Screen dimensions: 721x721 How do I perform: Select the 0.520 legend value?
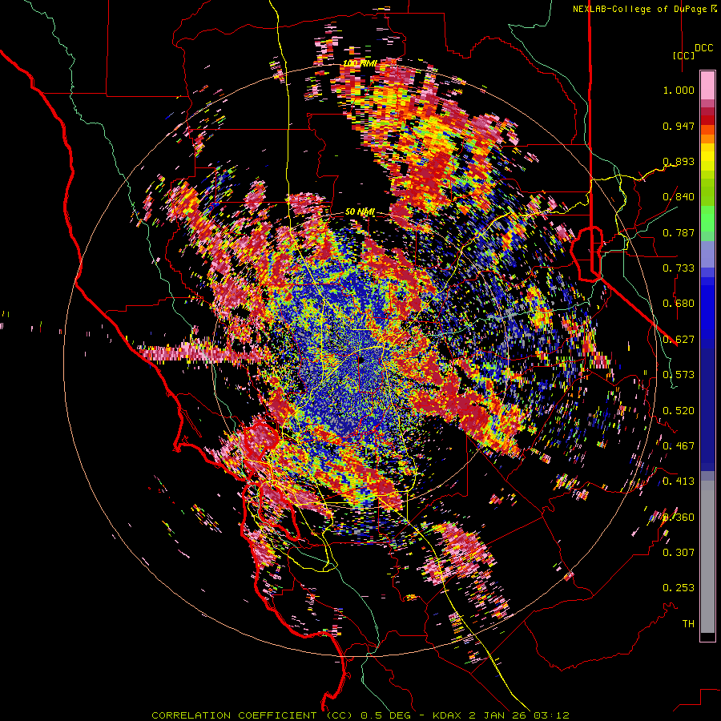679,411
